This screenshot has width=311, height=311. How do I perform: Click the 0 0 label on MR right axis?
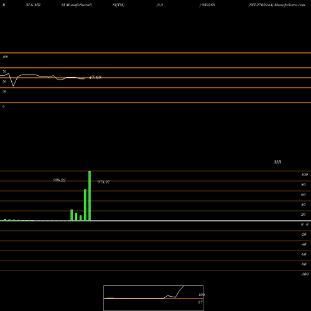pos(305,225)
